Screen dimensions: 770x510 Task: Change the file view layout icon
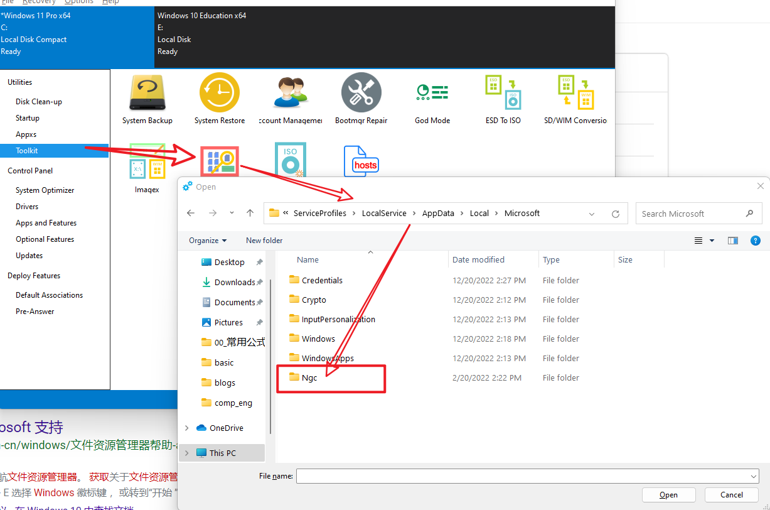pyautogui.click(x=699, y=241)
